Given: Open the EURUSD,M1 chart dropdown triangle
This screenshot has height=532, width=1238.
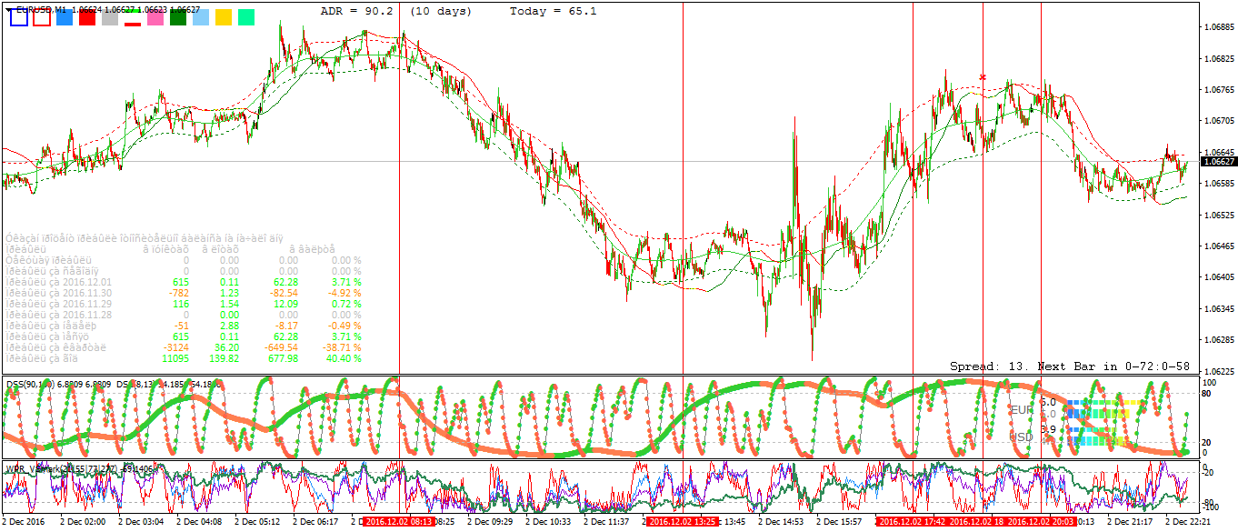Looking at the screenshot, I should [x=10, y=8].
